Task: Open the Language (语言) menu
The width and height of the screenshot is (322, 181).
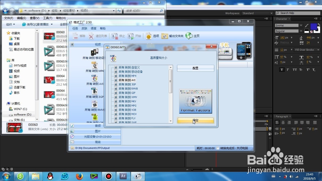Action: tap(93, 28)
